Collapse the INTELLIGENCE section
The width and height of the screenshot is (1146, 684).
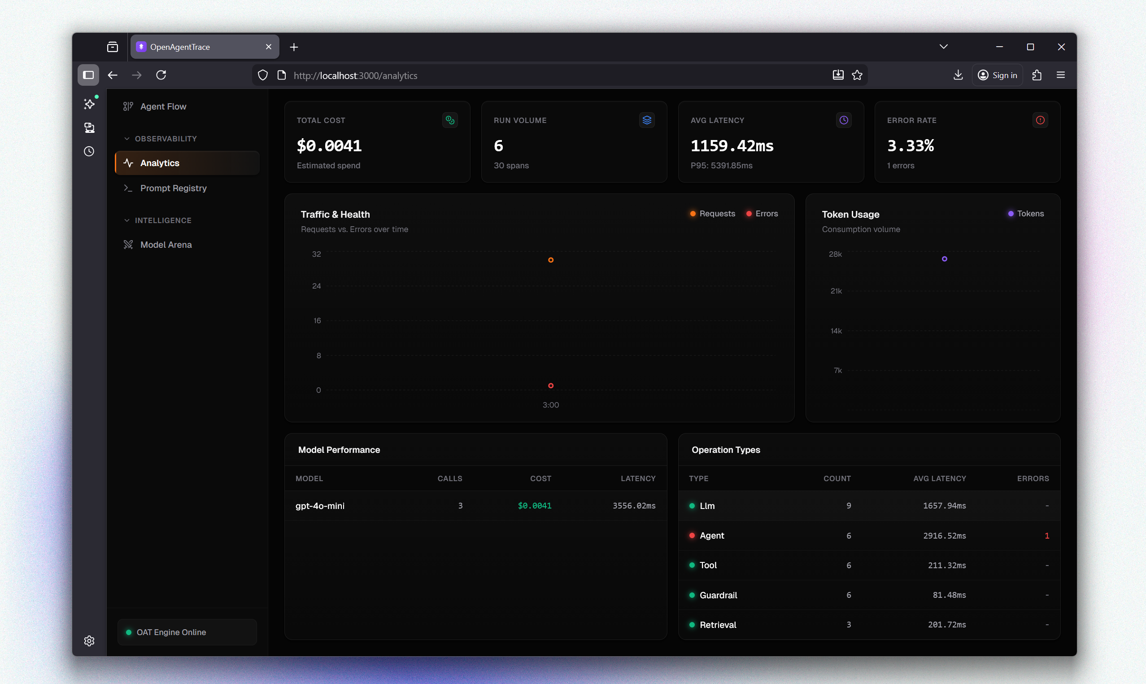click(127, 220)
